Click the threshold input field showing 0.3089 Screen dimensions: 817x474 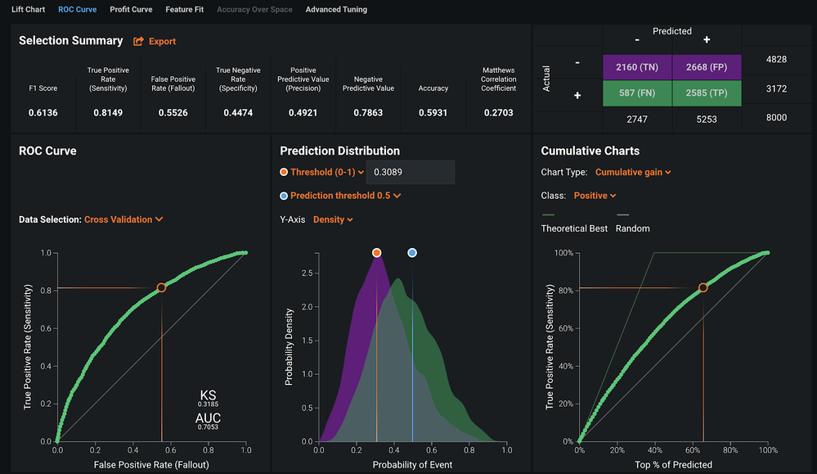(x=410, y=172)
